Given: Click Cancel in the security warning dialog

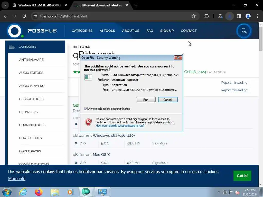Looking at the screenshot, I should [x=168, y=100].
